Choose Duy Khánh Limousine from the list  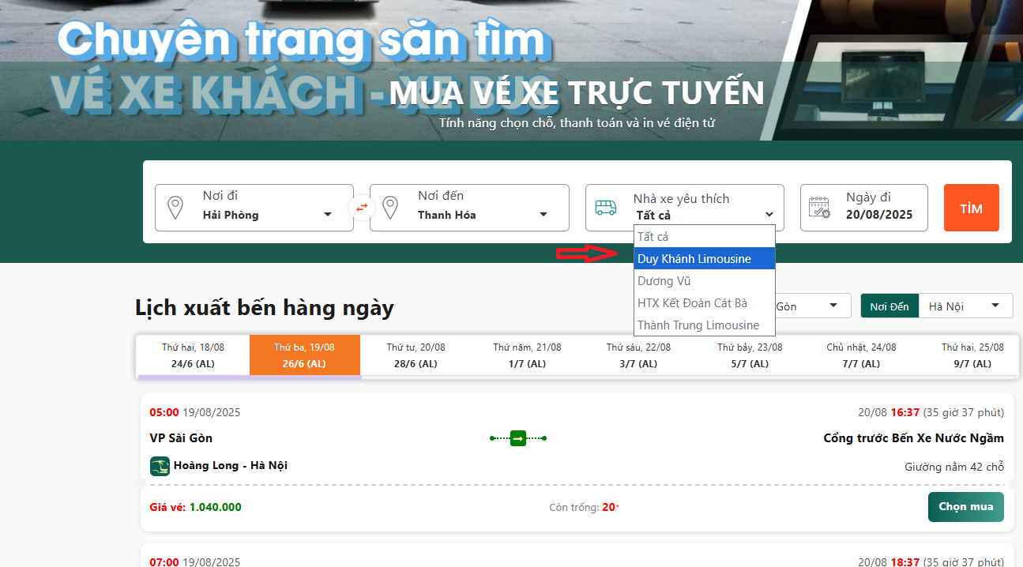pos(705,259)
